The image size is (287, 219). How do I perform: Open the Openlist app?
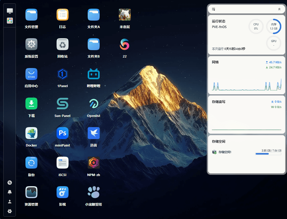pos(94,104)
